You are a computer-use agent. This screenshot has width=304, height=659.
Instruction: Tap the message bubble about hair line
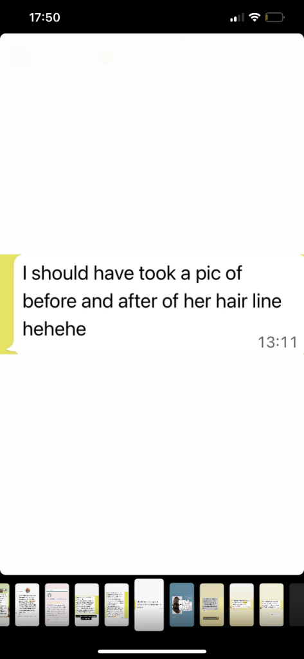pos(159,304)
